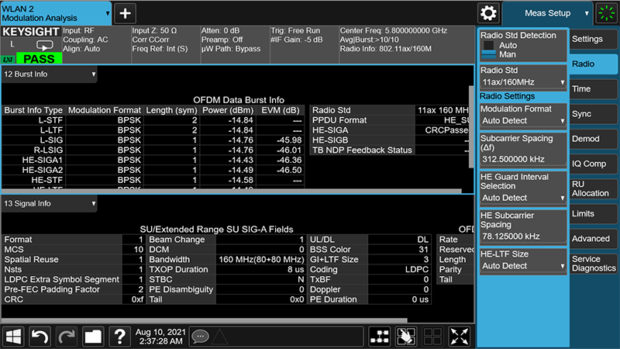This screenshot has width=620, height=349.
Task: Open the Service Diagnostics tab
Action: 594,264
